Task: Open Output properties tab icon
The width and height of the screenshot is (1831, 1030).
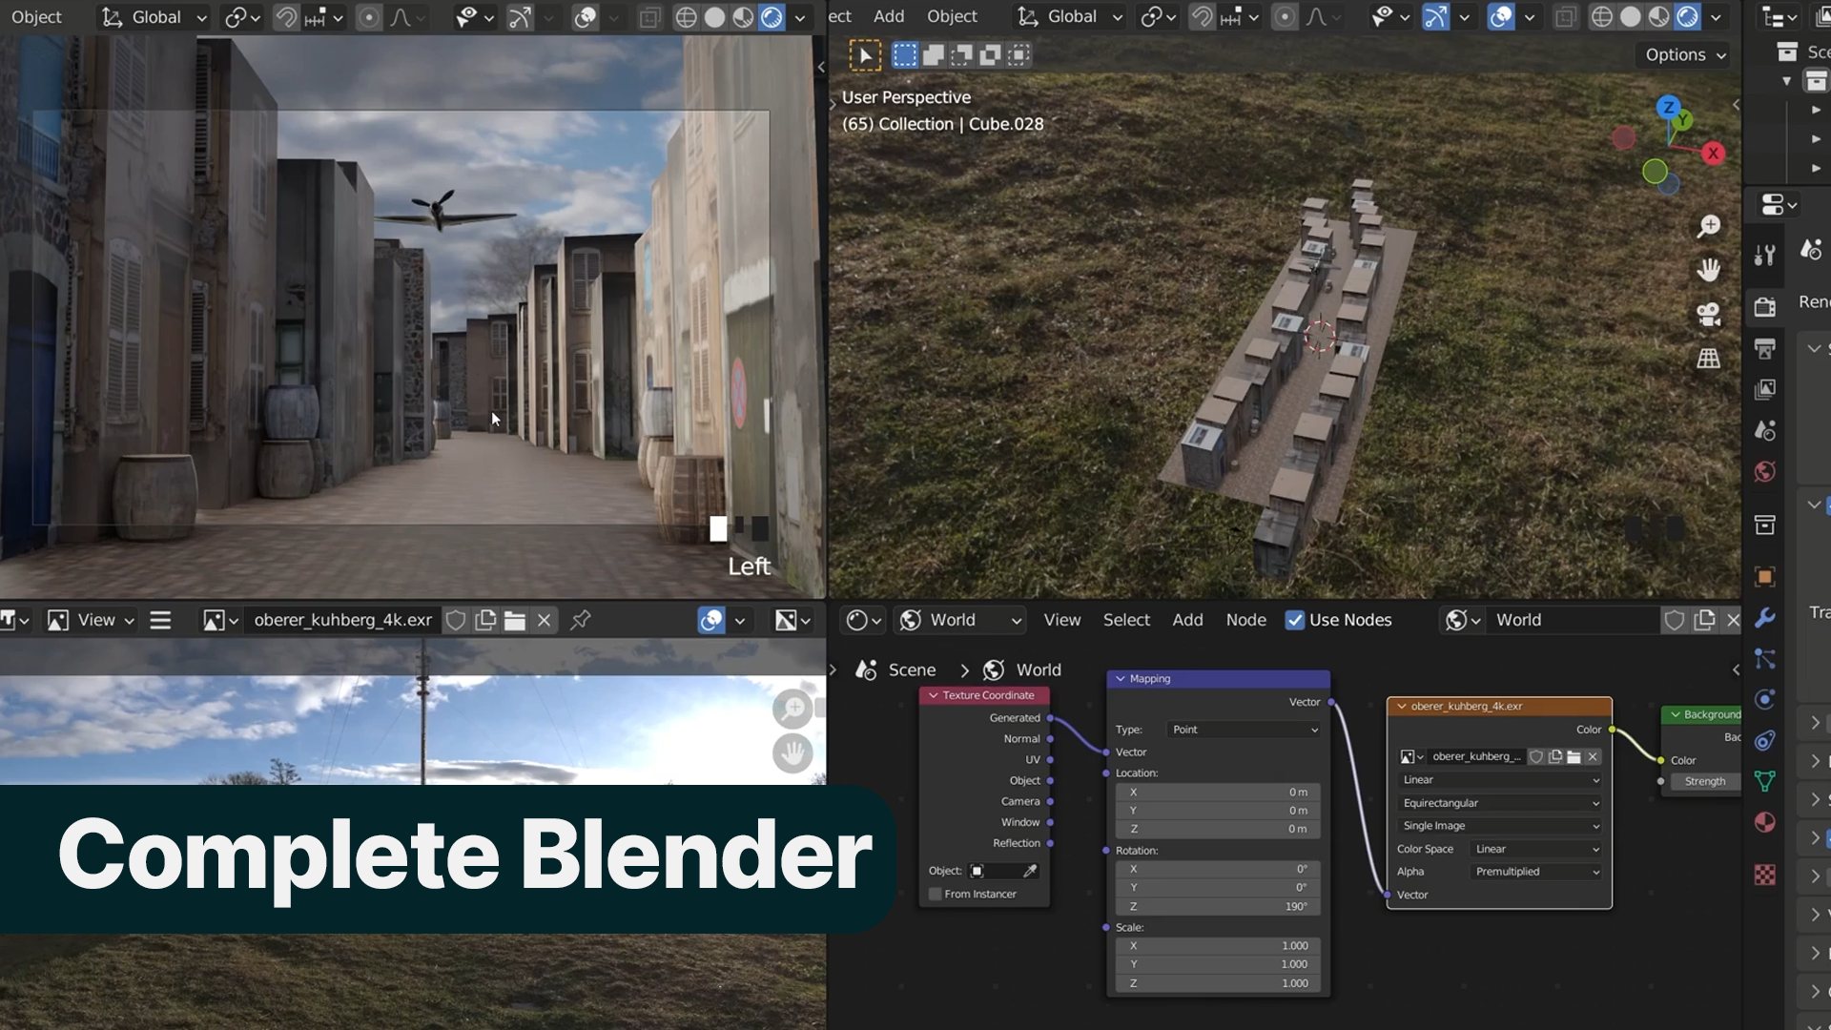Action: click(x=1765, y=348)
